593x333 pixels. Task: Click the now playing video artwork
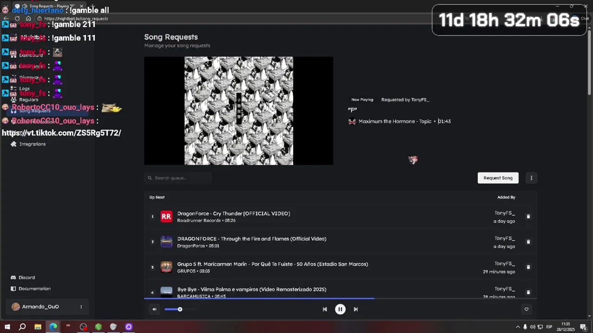click(x=239, y=111)
